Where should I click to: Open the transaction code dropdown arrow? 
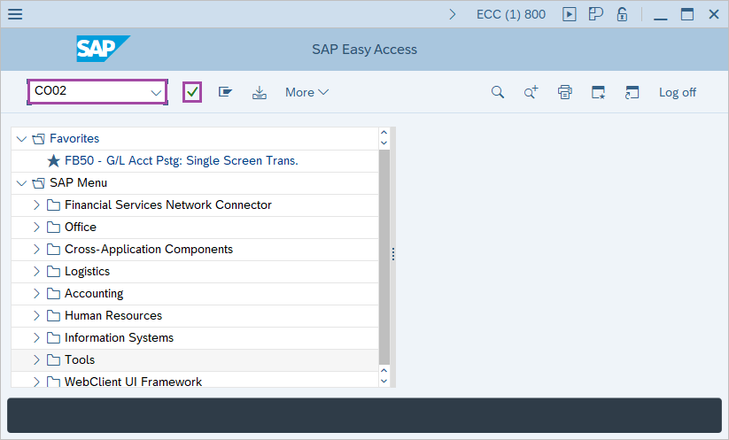pos(156,92)
